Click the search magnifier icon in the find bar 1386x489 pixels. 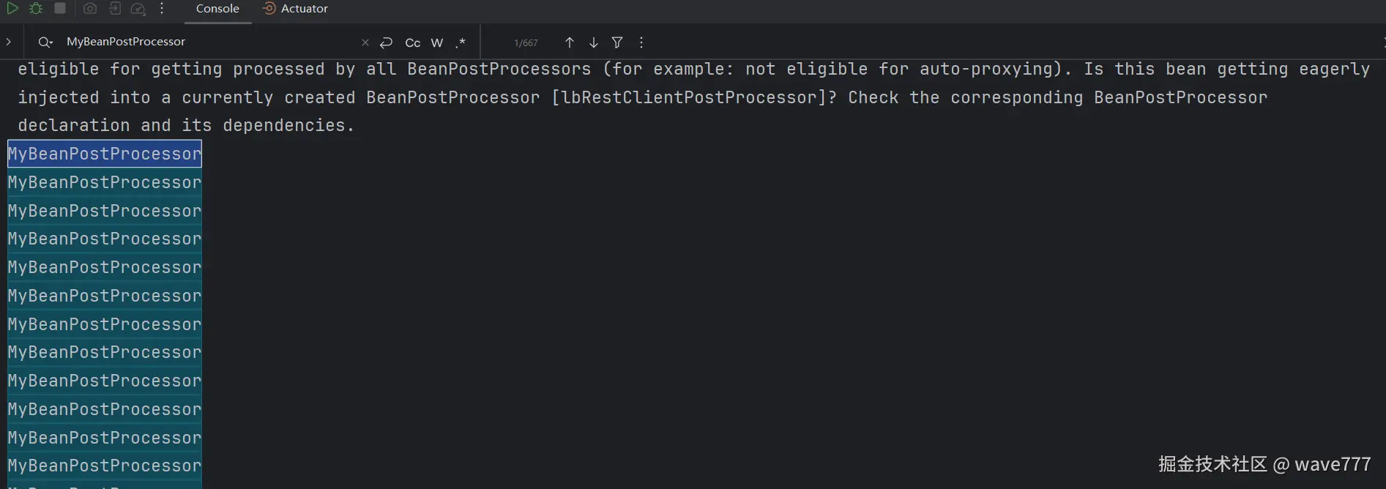(x=45, y=42)
